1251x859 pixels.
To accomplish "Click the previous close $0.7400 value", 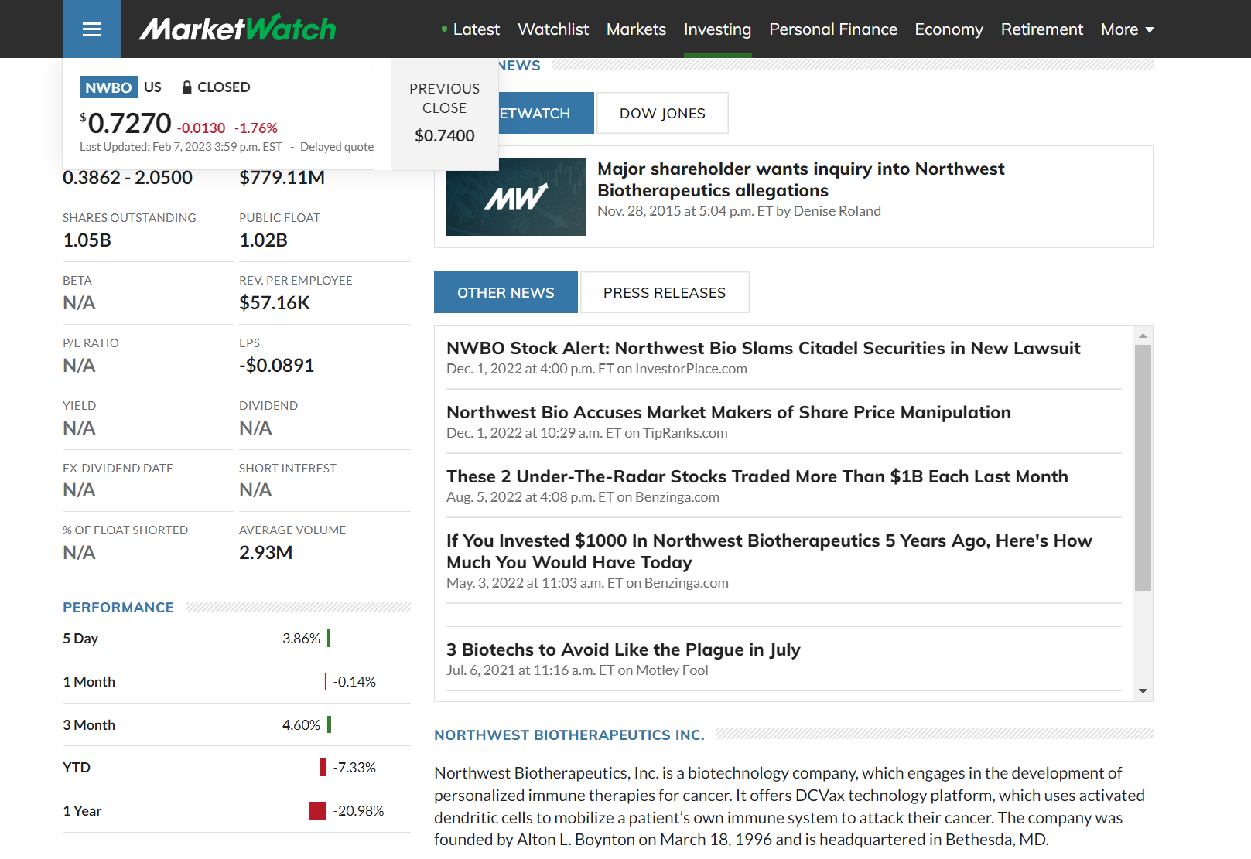I will point(445,136).
